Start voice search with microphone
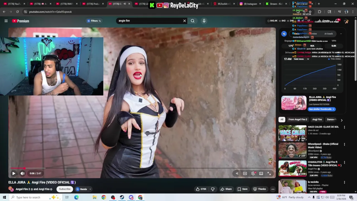Screen dimensions: 357x201 (x=204, y=21)
